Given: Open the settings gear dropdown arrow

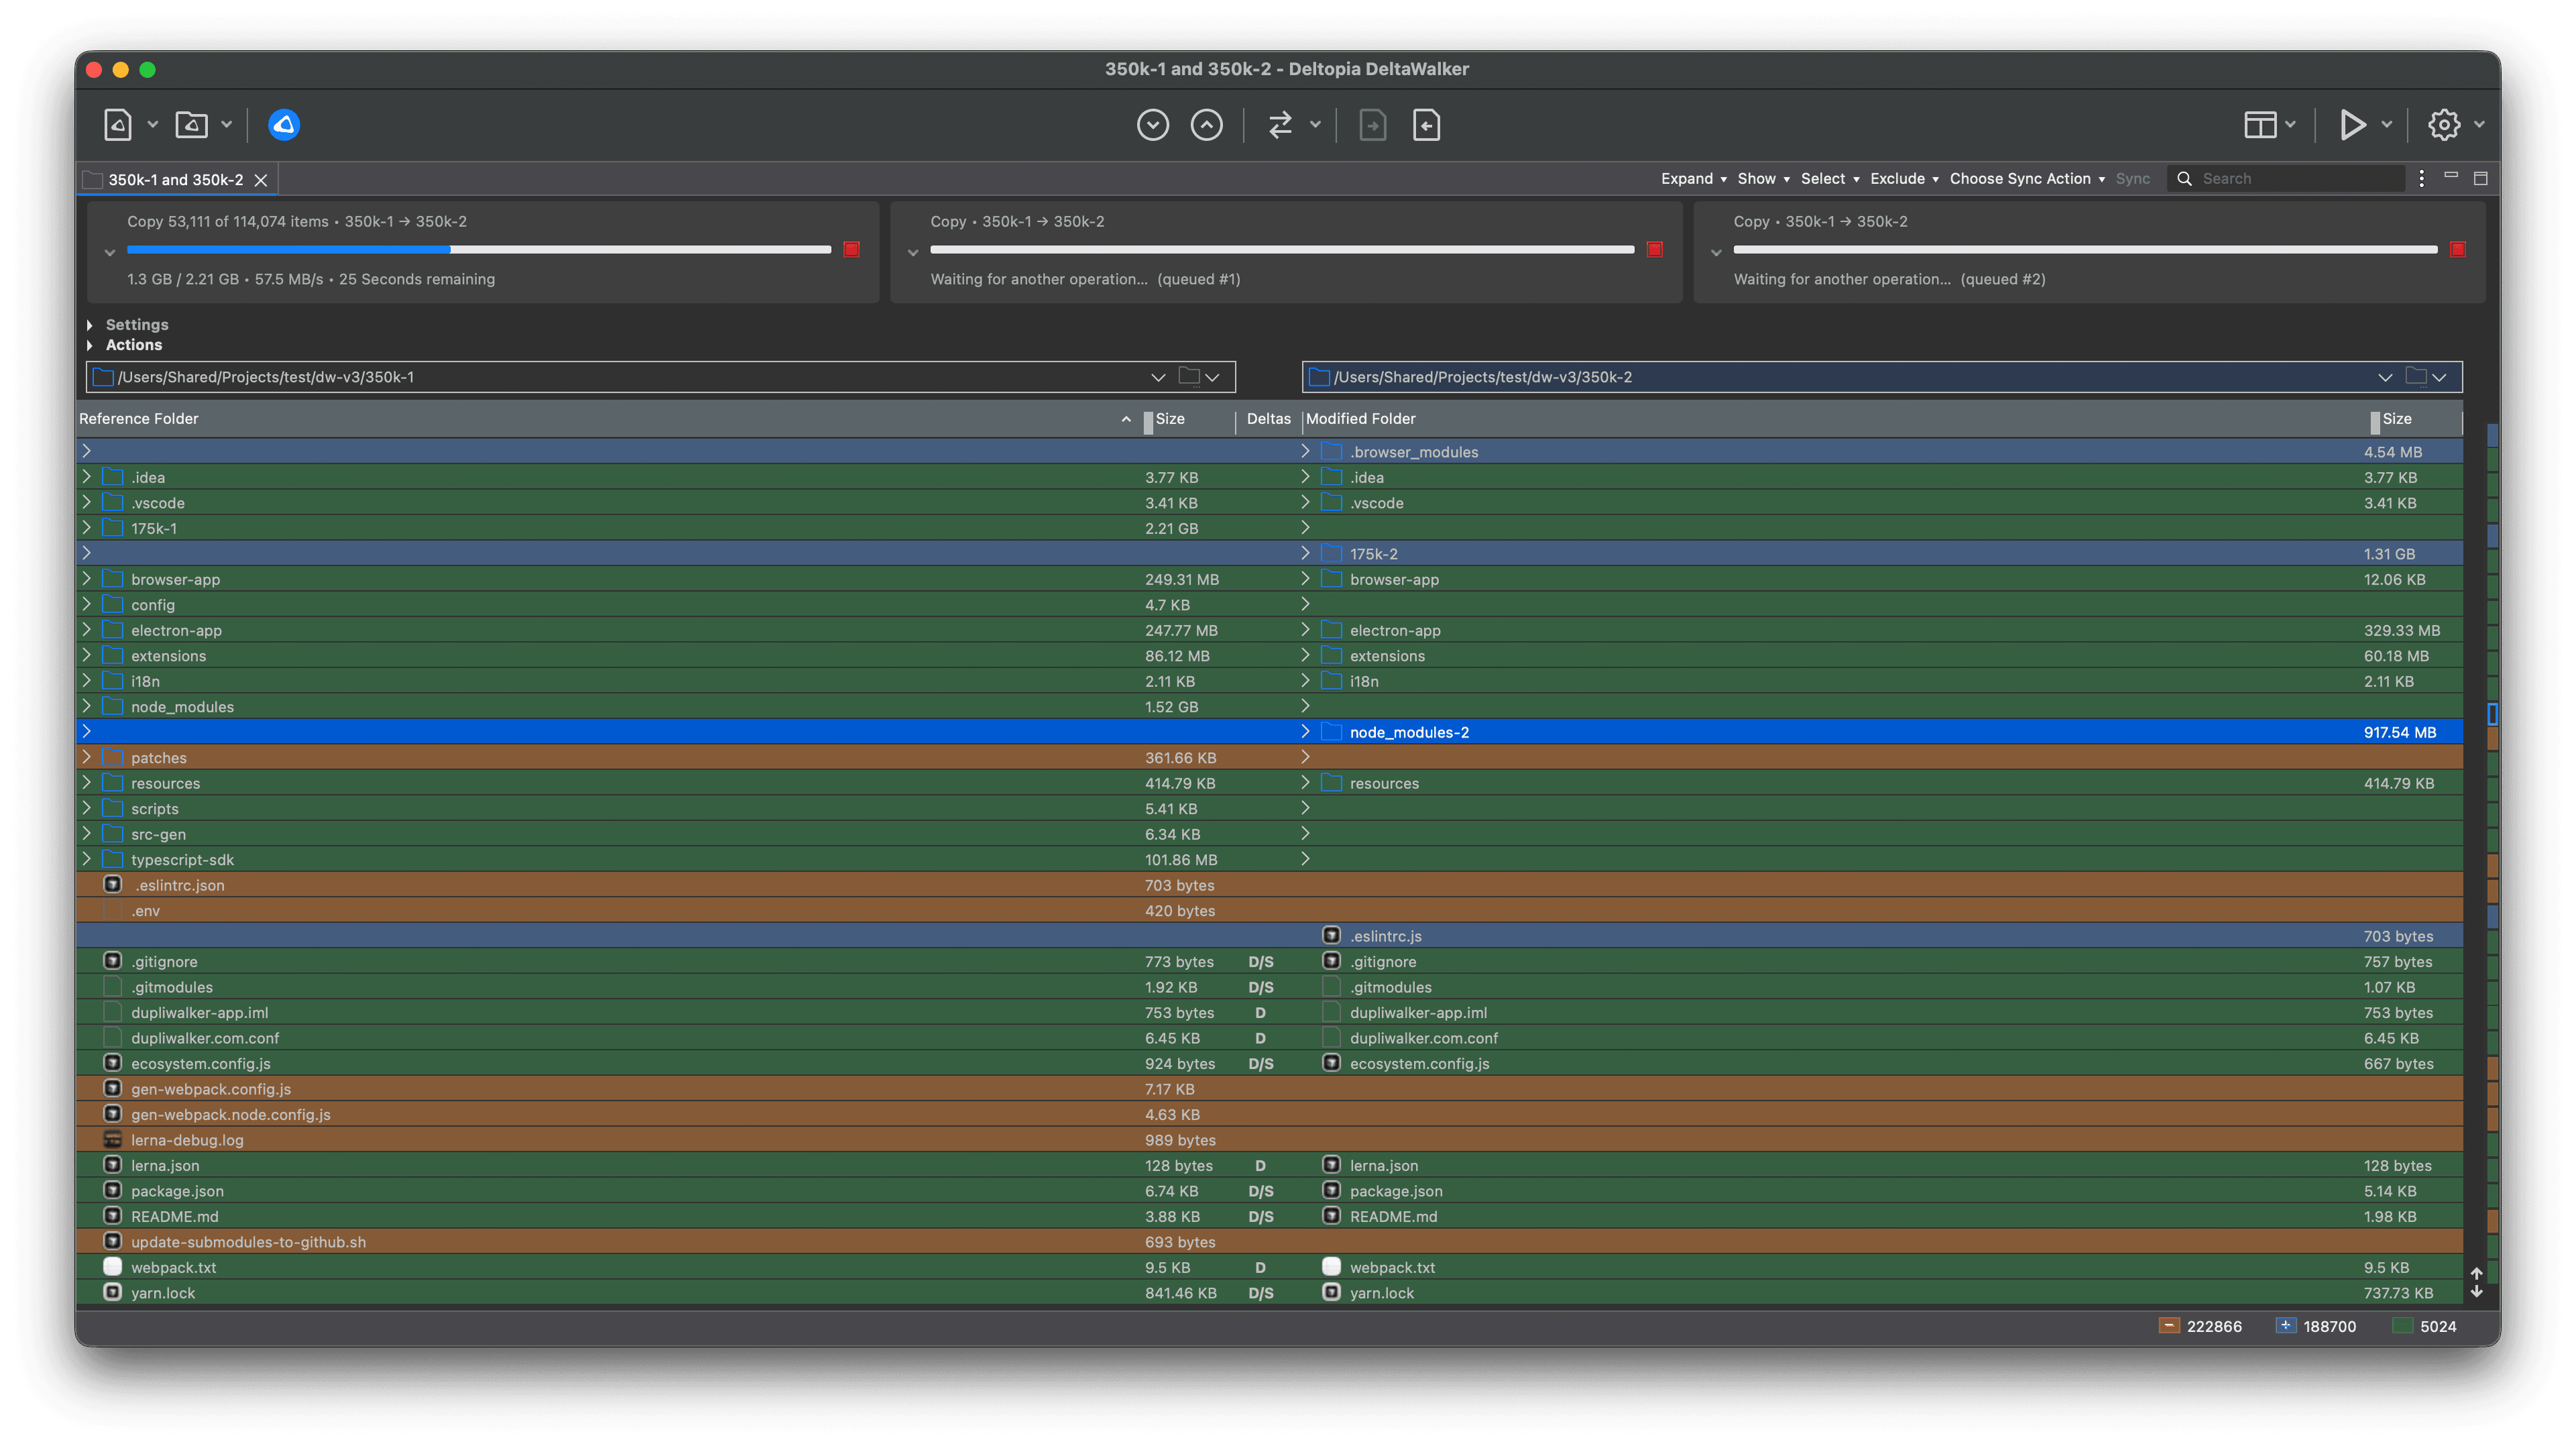Looking at the screenshot, I should pyautogui.click(x=2480, y=125).
